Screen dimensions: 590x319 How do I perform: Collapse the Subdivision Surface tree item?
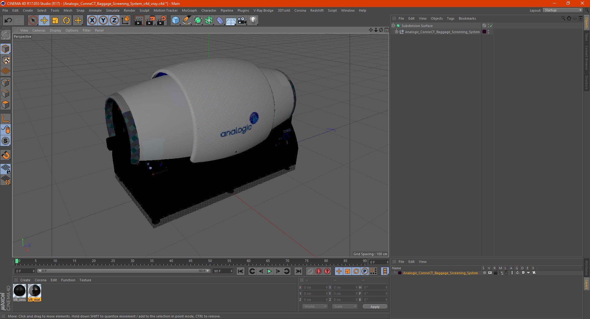[393, 26]
